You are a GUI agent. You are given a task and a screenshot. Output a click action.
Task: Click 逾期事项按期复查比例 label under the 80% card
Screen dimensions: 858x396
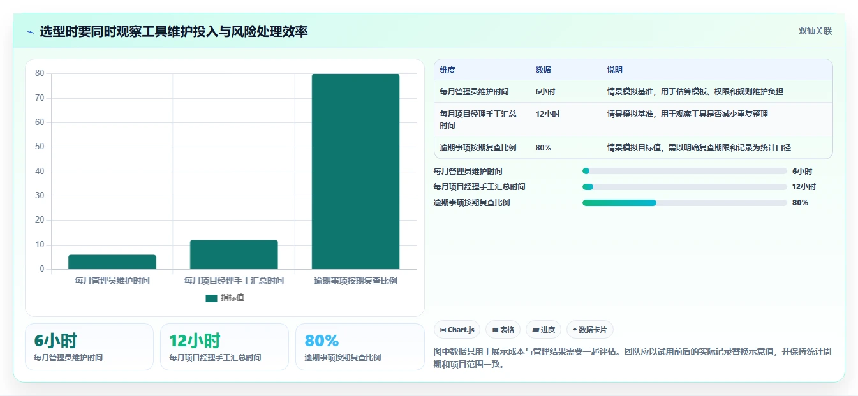coord(343,358)
